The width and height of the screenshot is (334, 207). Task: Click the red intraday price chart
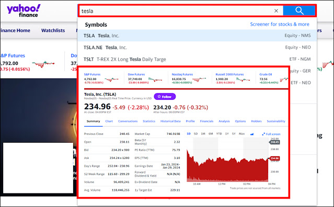[227, 166]
